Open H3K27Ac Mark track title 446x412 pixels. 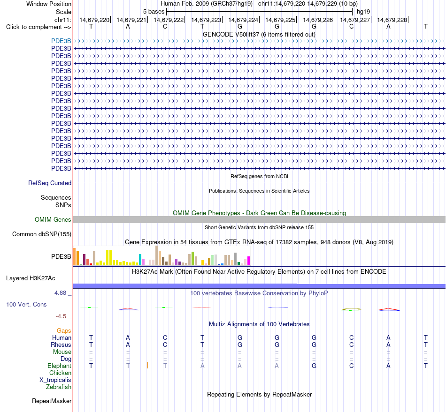[x=259, y=272]
